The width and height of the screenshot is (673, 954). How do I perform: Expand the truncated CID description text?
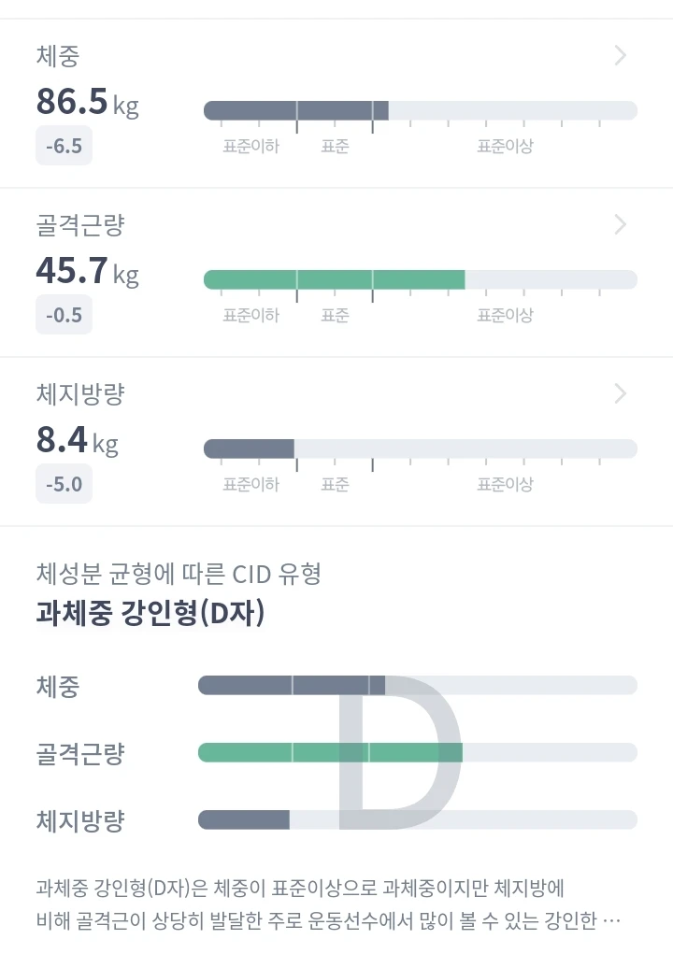click(x=328, y=904)
